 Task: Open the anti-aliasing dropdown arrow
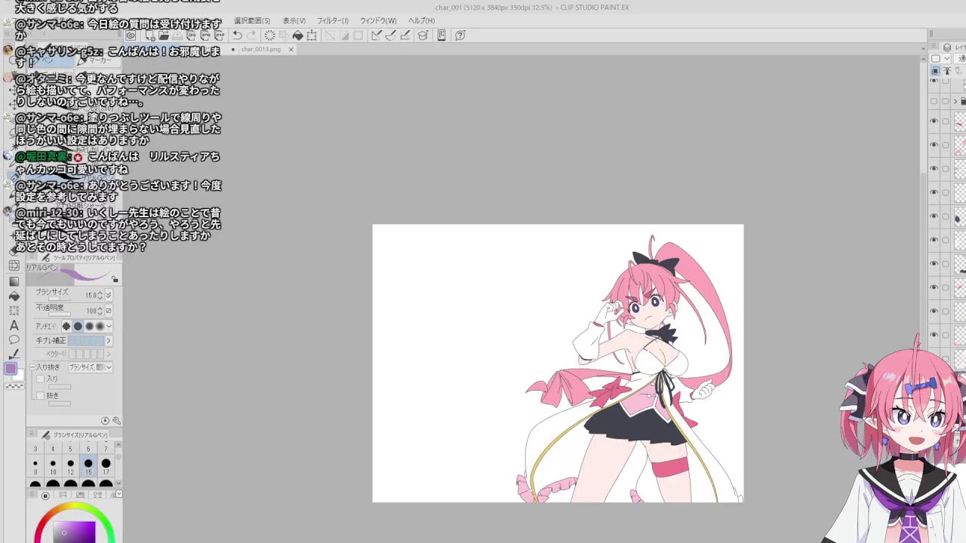pyautogui.click(x=109, y=326)
